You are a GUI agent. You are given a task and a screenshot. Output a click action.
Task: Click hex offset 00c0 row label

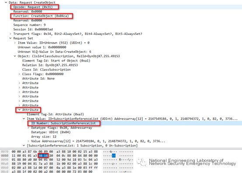coord(5,172)
